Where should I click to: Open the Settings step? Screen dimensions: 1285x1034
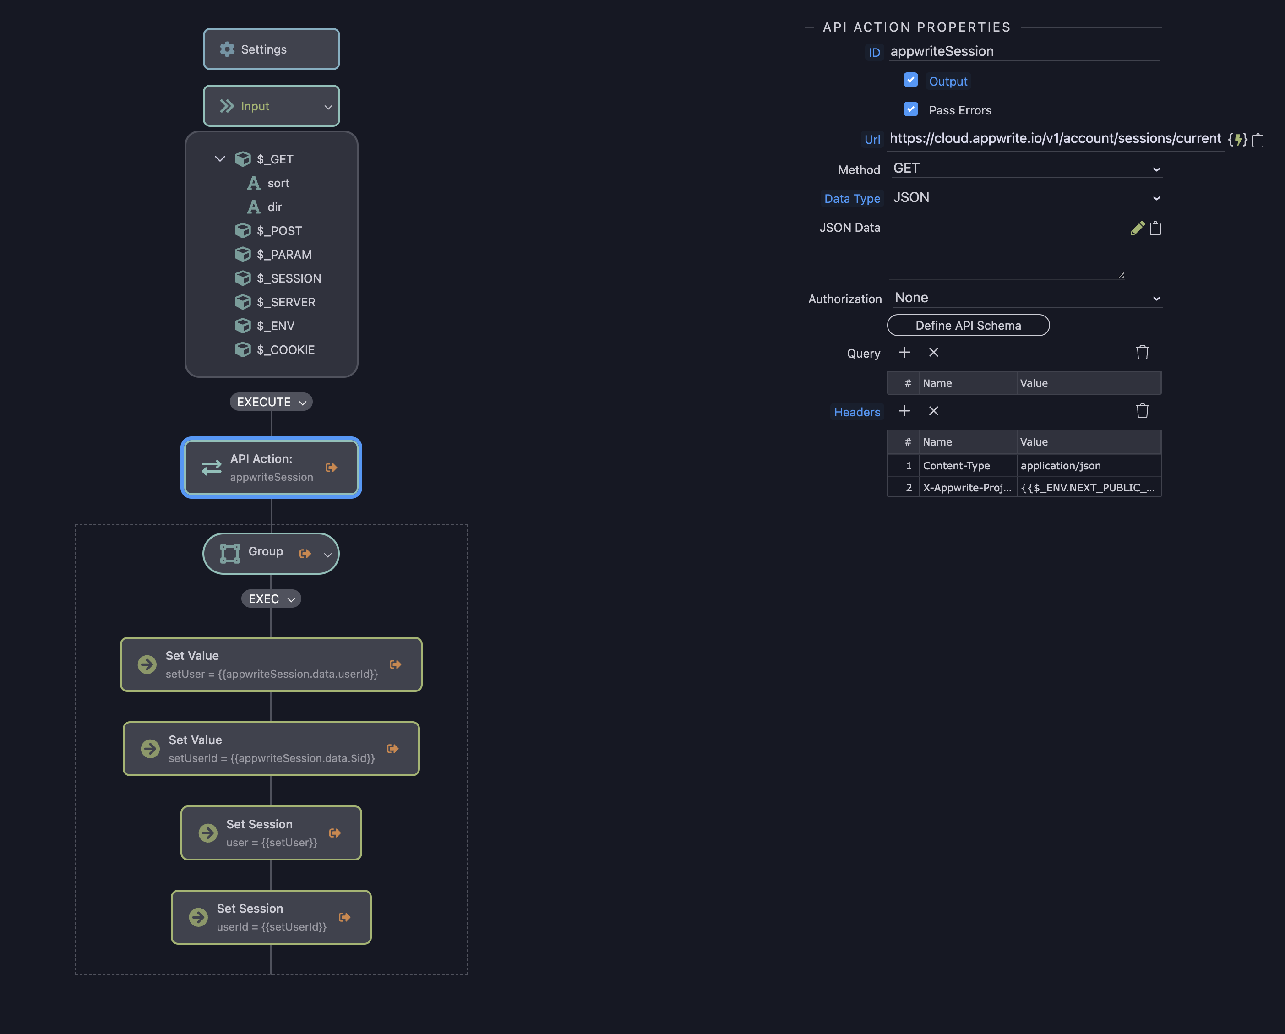(x=271, y=49)
